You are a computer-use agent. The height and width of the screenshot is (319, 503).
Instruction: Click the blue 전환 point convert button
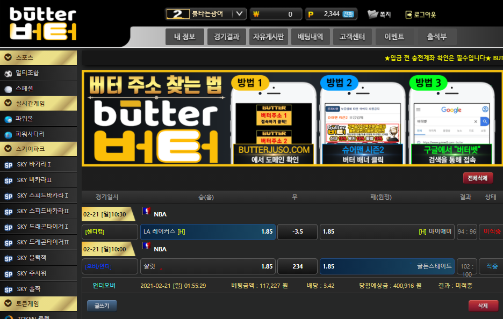tap(348, 15)
